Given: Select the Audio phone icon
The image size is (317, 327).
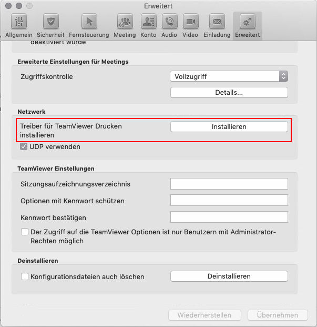Looking at the screenshot, I should (170, 22).
